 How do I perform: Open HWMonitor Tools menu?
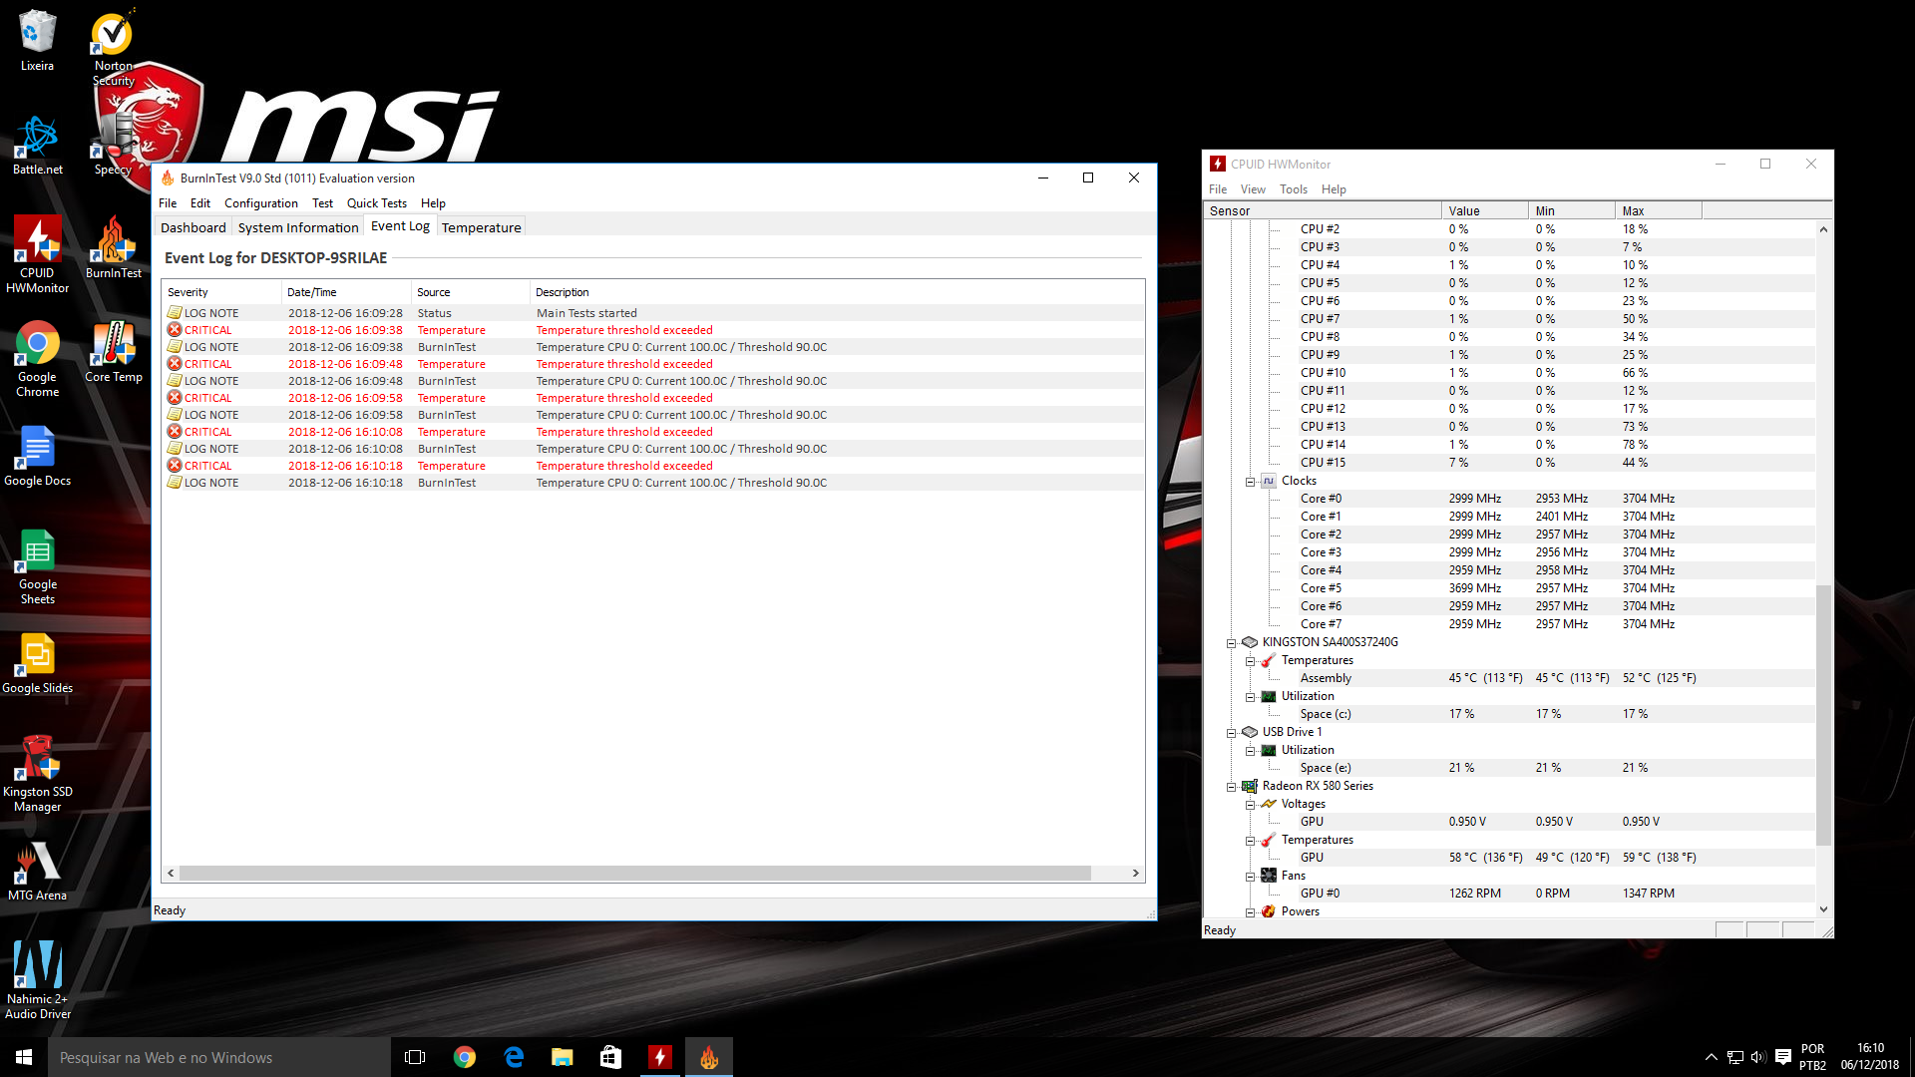coord(1294,189)
